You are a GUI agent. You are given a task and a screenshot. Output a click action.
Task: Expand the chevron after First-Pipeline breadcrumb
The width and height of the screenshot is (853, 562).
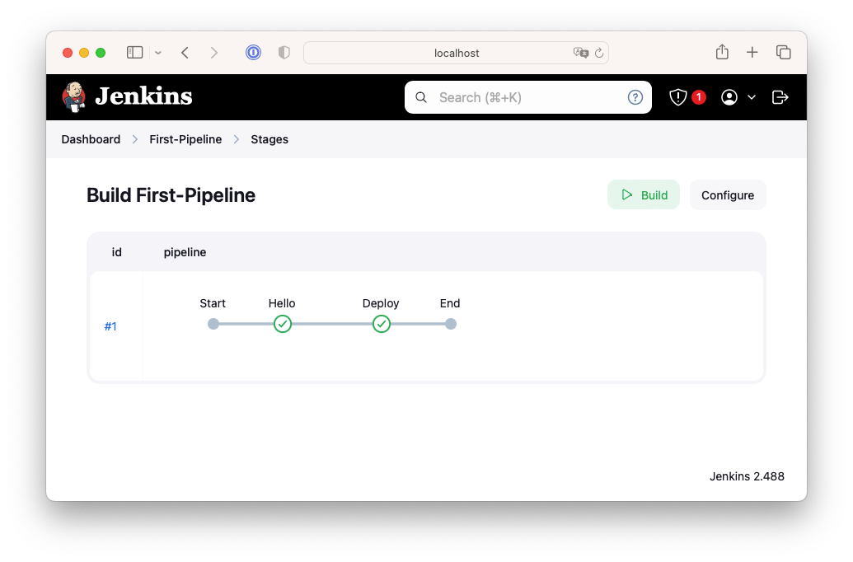pyautogui.click(x=236, y=139)
